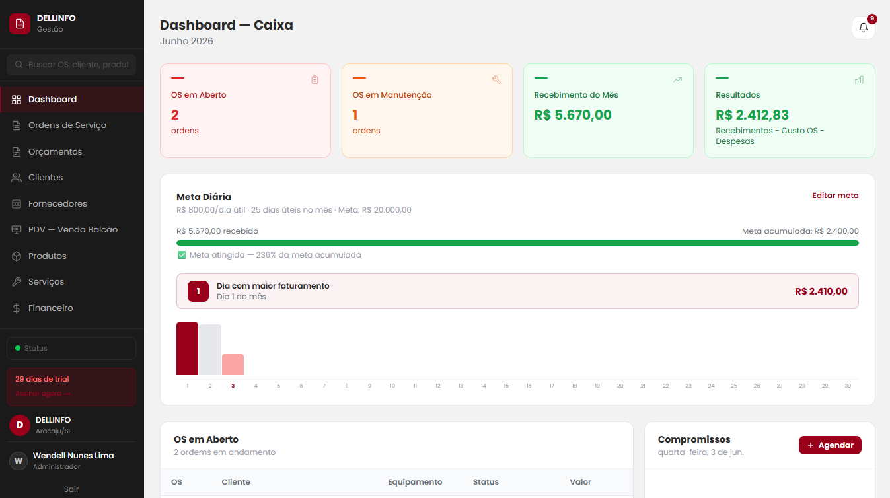Click the R$ 2.410,00 top day value
This screenshot has height=498, width=890.
pyautogui.click(x=821, y=291)
